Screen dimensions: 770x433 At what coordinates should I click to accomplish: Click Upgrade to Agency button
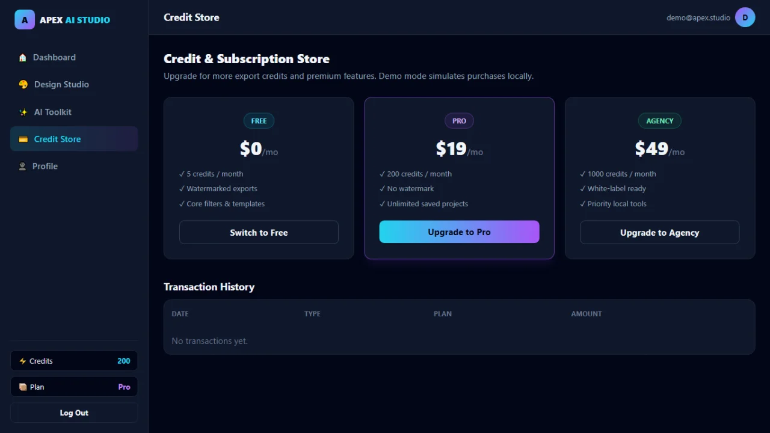[659, 232]
